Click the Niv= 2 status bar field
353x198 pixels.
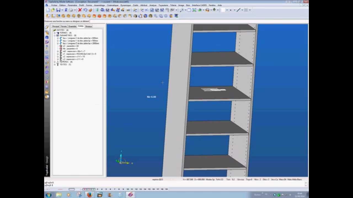[x=257, y=180]
